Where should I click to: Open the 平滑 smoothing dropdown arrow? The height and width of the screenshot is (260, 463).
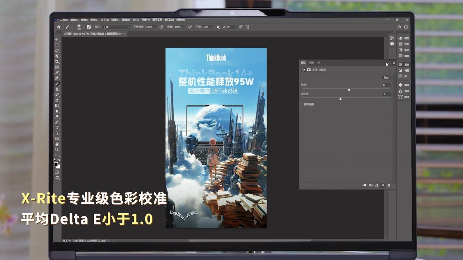pyautogui.click(x=212, y=27)
